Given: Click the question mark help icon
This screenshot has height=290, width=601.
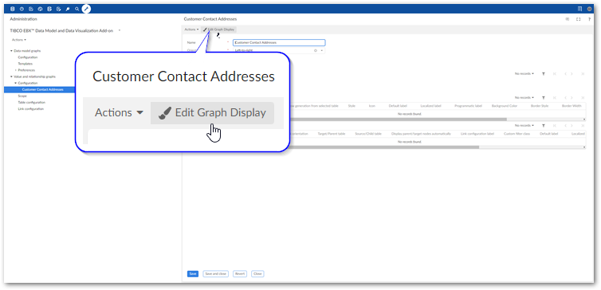Looking at the screenshot, I should pyautogui.click(x=589, y=19).
